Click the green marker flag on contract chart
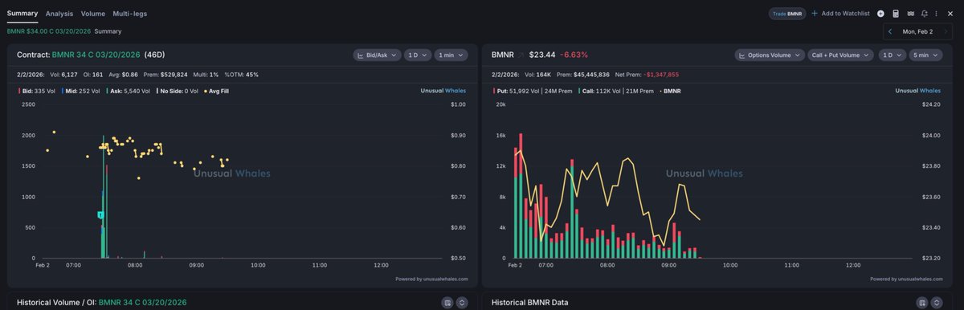This screenshot has height=310, width=964. pos(100,215)
